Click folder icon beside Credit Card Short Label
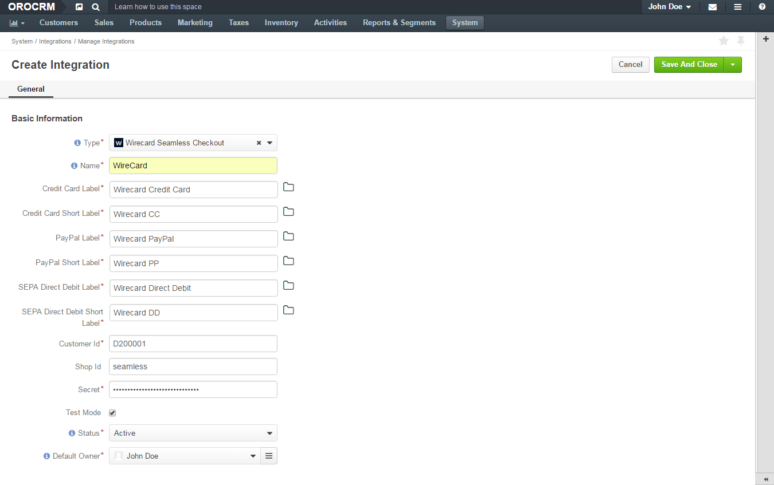The height and width of the screenshot is (485, 774). point(288,212)
